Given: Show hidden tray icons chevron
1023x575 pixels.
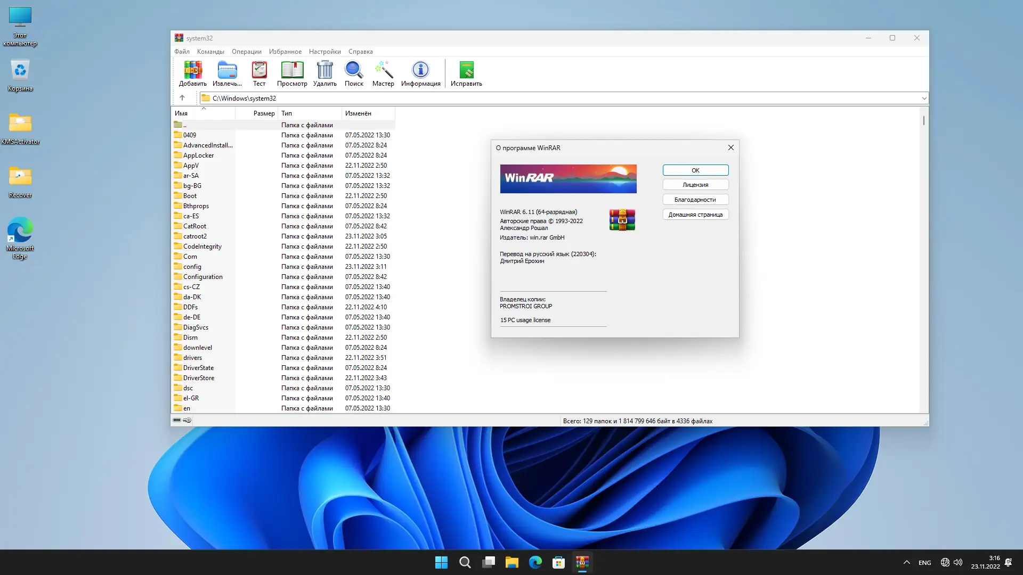Looking at the screenshot, I should click(x=907, y=562).
